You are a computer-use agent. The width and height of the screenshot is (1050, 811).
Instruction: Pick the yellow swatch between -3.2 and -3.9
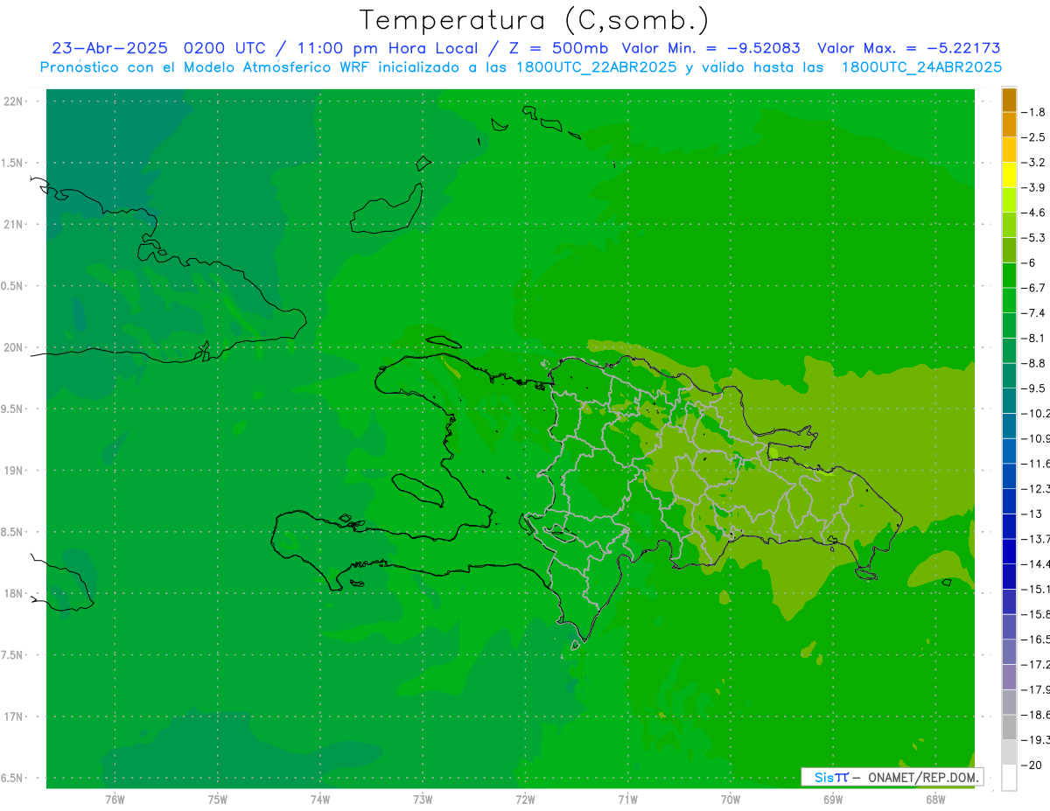point(1010,175)
